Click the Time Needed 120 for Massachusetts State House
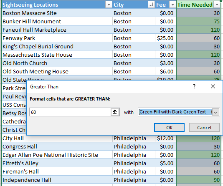The image size is (223, 186). [198, 55]
